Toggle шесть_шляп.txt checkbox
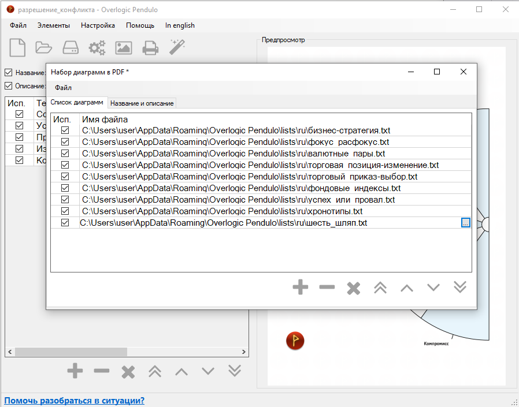The image size is (519, 407). 65,223
